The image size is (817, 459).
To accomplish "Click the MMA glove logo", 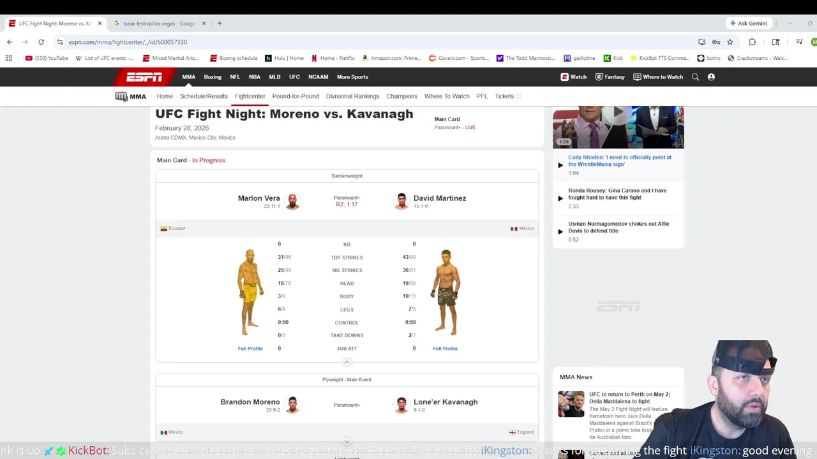I will [131, 96].
